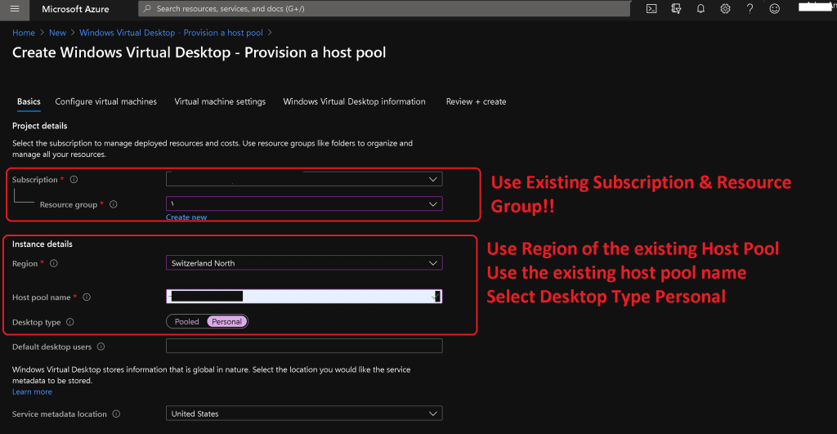Open the feedback smiley icon

point(775,8)
